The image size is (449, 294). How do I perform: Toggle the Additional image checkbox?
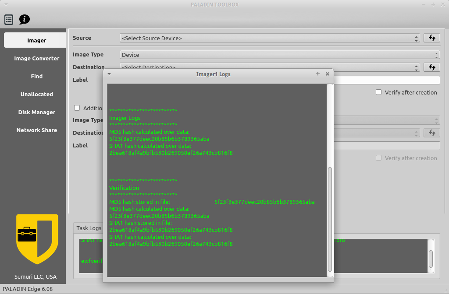[x=77, y=108]
